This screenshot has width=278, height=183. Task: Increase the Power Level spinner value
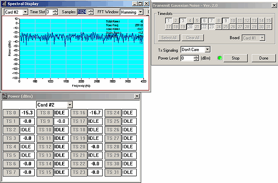click(196, 57)
